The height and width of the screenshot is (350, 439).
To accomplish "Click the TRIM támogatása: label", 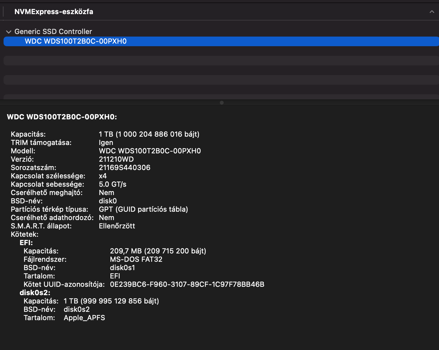I will tap(41, 142).
